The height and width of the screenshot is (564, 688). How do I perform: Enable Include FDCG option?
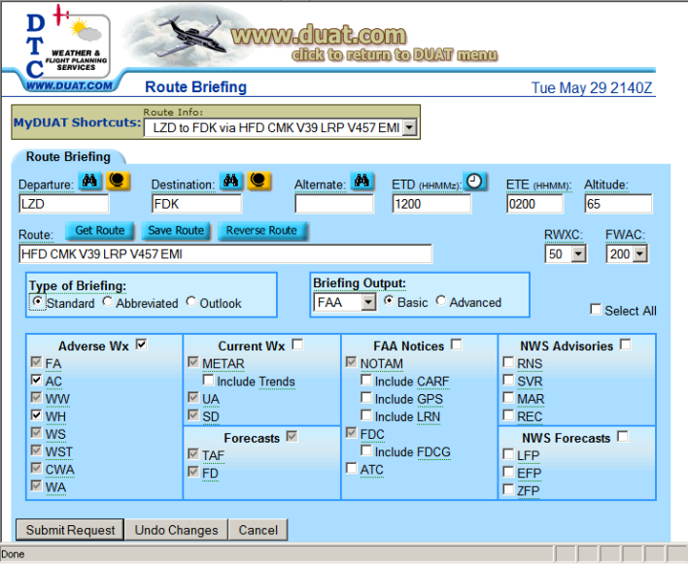[366, 450]
